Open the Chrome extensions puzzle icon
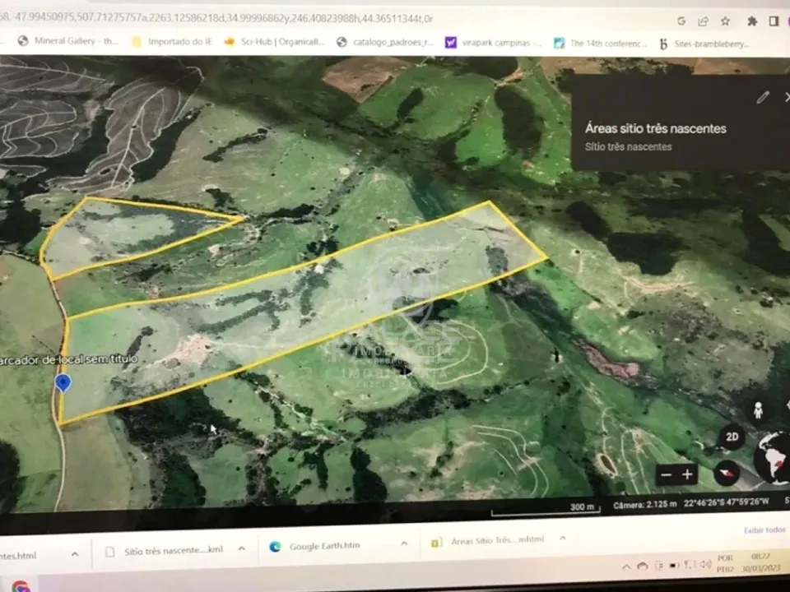 tap(752, 21)
